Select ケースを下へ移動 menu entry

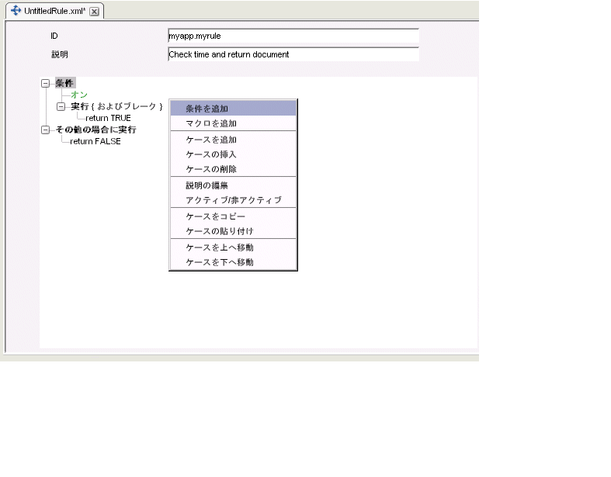point(233,262)
